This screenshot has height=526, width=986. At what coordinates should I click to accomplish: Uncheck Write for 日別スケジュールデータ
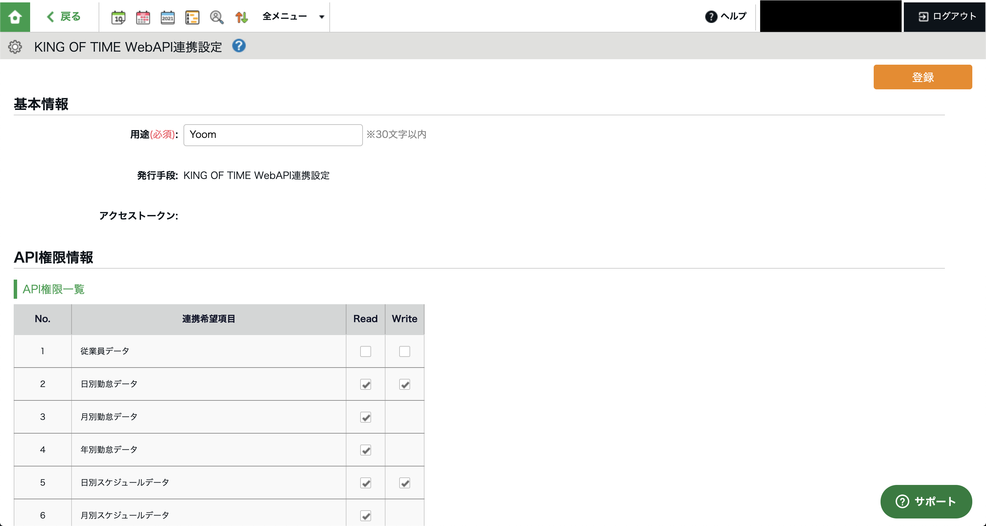click(404, 483)
